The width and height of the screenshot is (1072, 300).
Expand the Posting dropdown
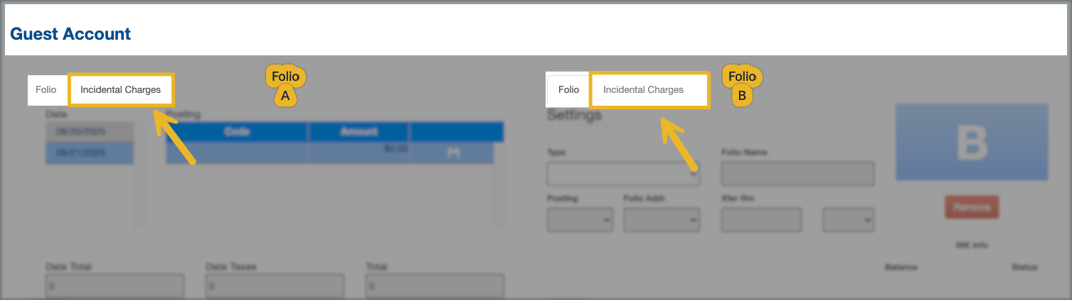(x=579, y=221)
